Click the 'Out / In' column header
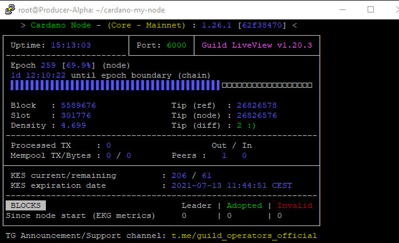399x243 pixels. coord(232,145)
